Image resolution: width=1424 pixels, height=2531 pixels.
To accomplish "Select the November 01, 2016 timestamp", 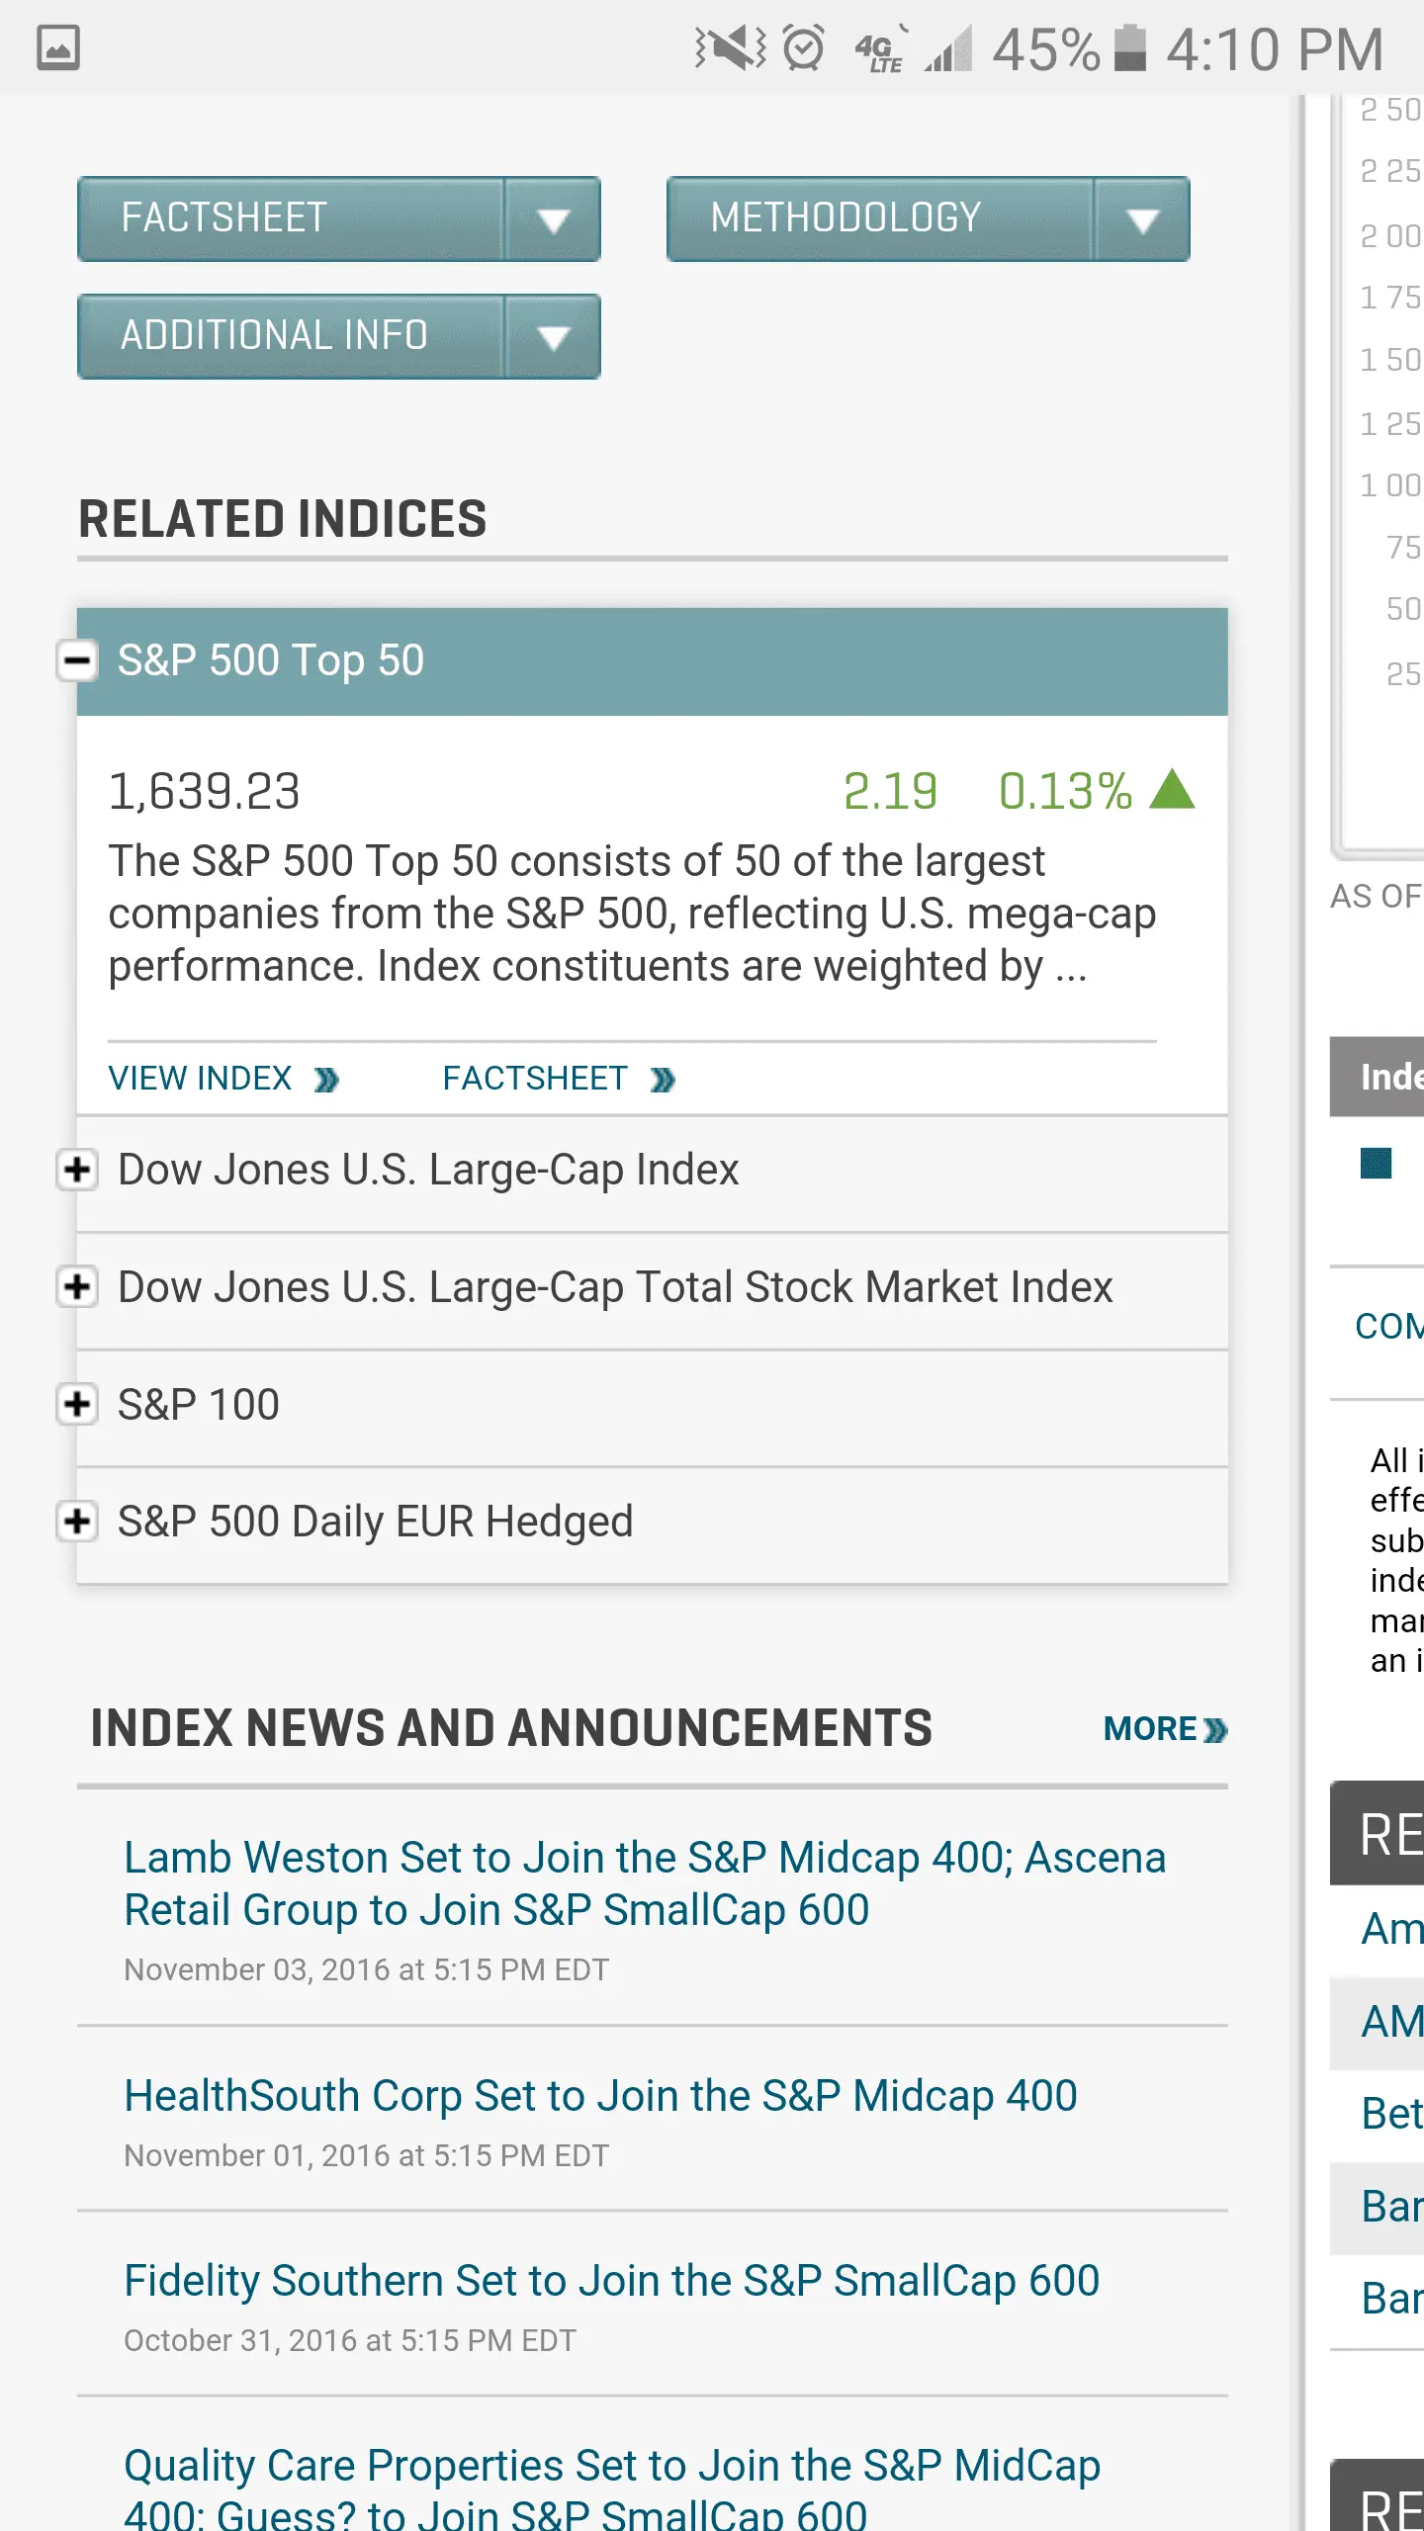I will (x=366, y=2156).
